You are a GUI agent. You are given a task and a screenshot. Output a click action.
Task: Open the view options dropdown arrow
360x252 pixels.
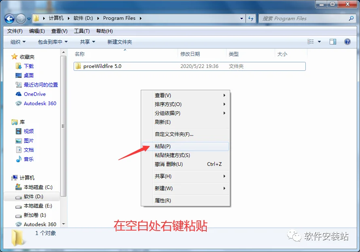coord(319,42)
